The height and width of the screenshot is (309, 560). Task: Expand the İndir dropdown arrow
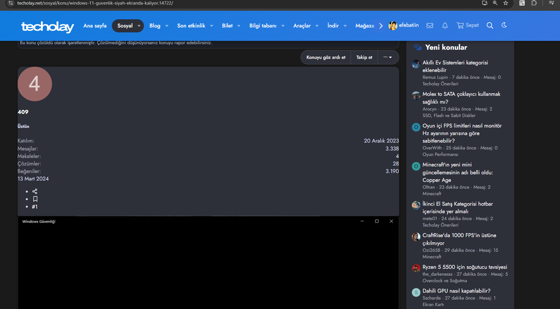(x=345, y=26)
